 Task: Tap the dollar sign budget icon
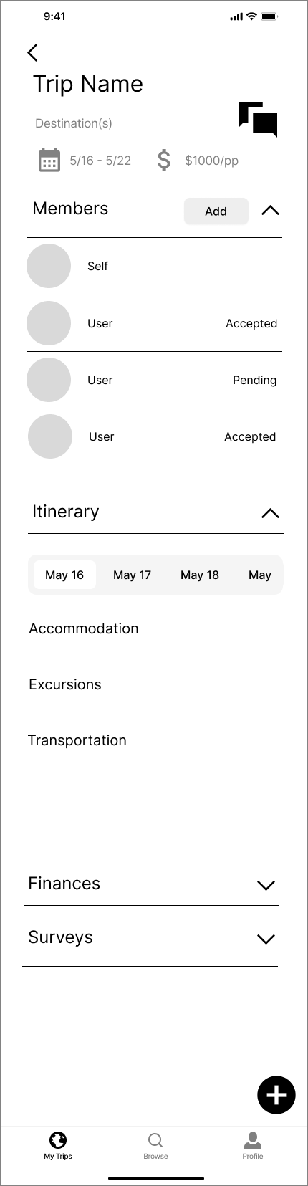[x=164, y=160]
